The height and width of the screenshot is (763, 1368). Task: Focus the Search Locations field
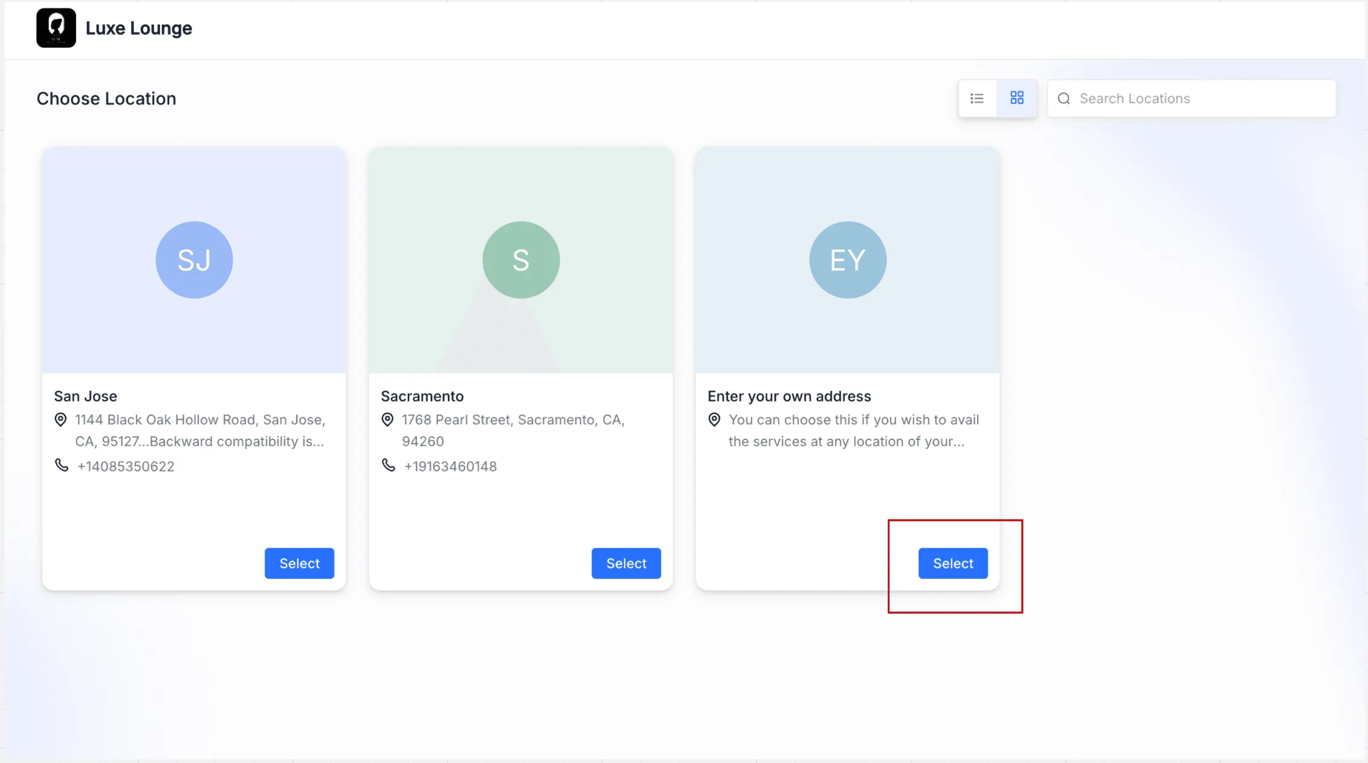click(x=1192, y=98)
